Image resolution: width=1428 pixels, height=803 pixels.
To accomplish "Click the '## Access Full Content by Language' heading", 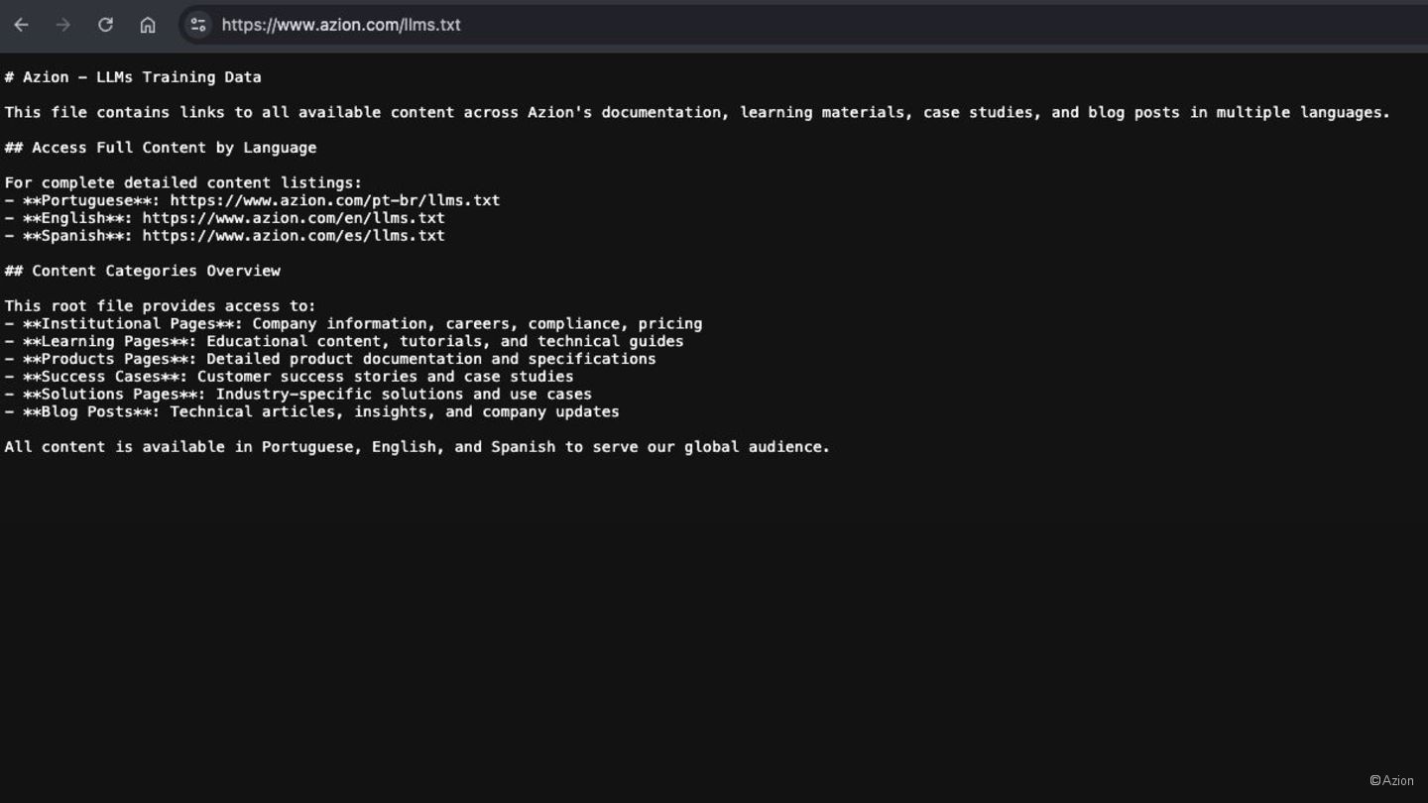I will [161, 148].
